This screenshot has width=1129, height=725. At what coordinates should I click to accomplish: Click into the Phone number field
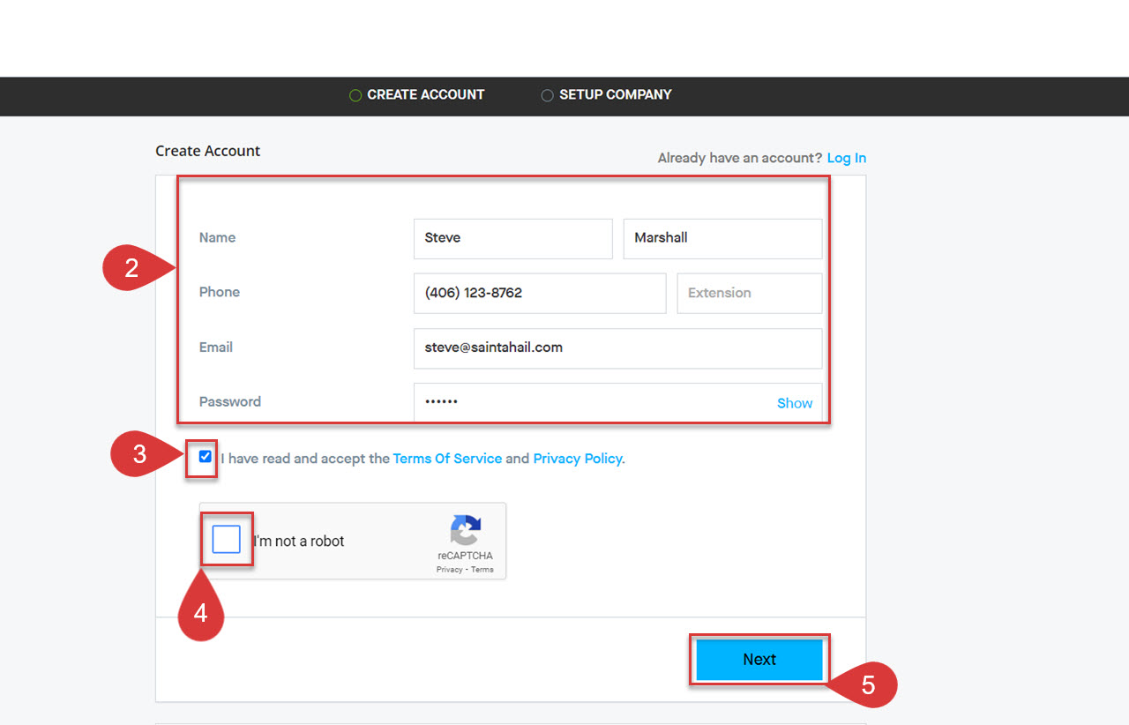539,293
